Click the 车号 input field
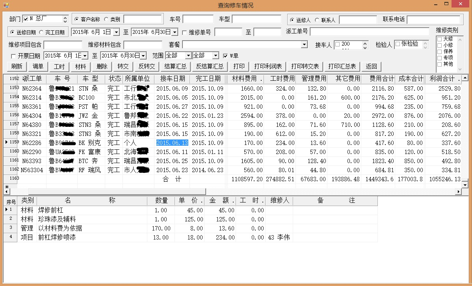472x286 pixels. tap(198, 19)
